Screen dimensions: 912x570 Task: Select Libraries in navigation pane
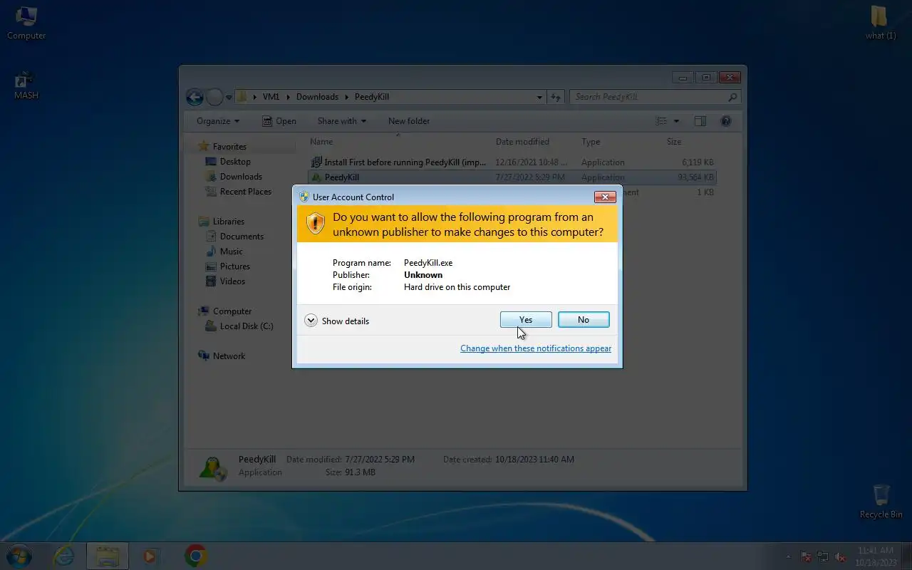[228, 222]
